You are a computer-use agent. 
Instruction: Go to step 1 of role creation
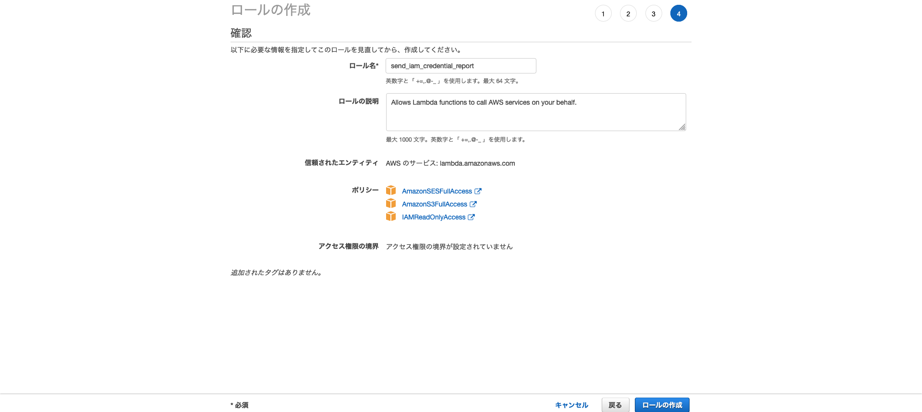pyautogui.click(x=603, y=13)
